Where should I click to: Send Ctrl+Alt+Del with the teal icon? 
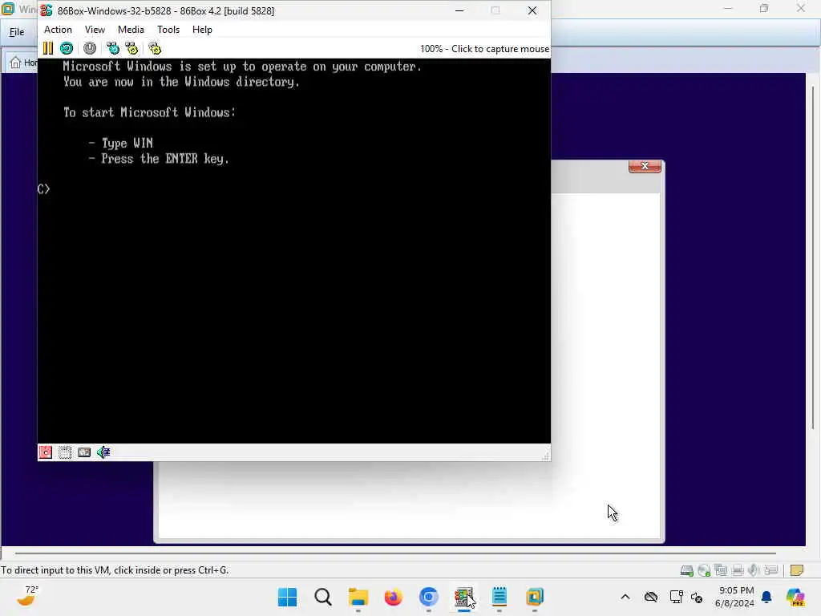point(112,48)
